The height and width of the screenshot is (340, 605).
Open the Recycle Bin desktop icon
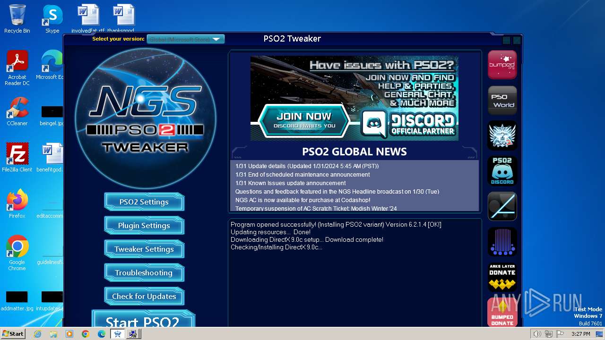(17, 19)
